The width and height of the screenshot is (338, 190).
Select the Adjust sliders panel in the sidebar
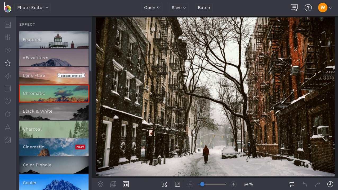[x=7, y=37]
